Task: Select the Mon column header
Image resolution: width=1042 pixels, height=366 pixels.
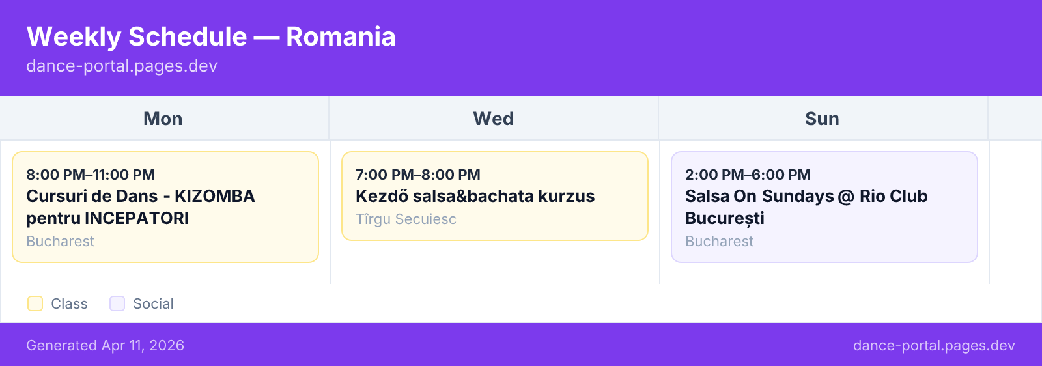Action: (x=163, y=119)
